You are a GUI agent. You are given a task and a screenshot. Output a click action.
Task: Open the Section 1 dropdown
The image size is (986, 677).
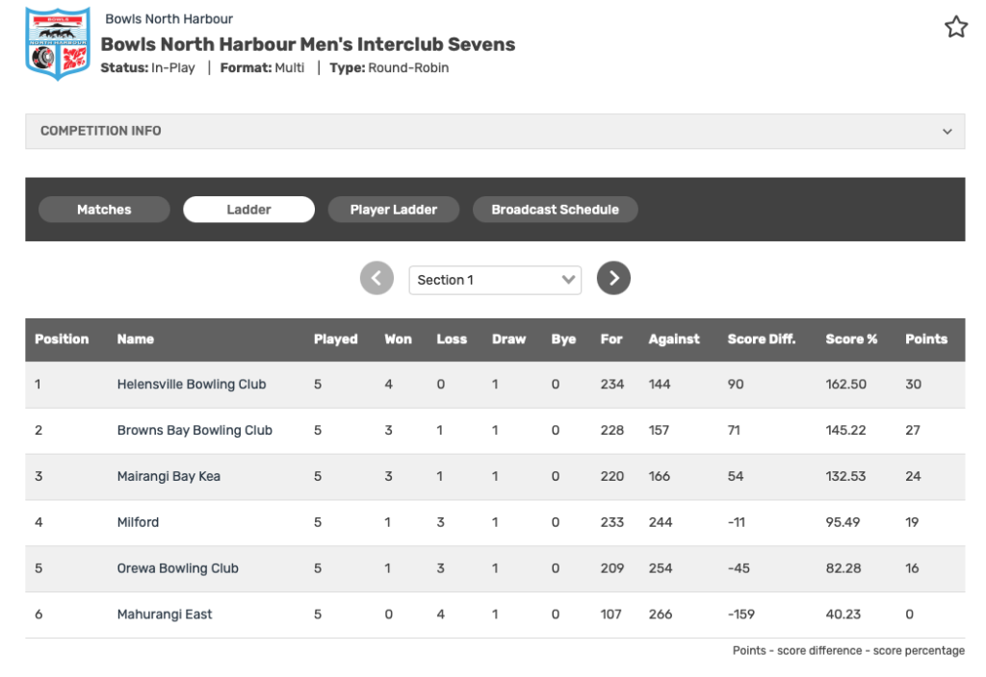tap(495, 280)
